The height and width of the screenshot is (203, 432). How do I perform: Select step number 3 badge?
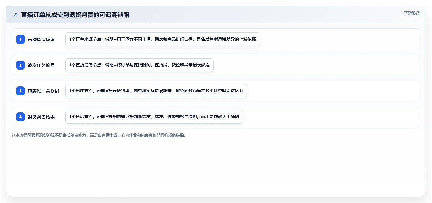point(20,91)
